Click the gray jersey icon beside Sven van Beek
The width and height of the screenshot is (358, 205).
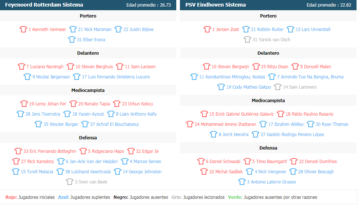coord(69,182)
